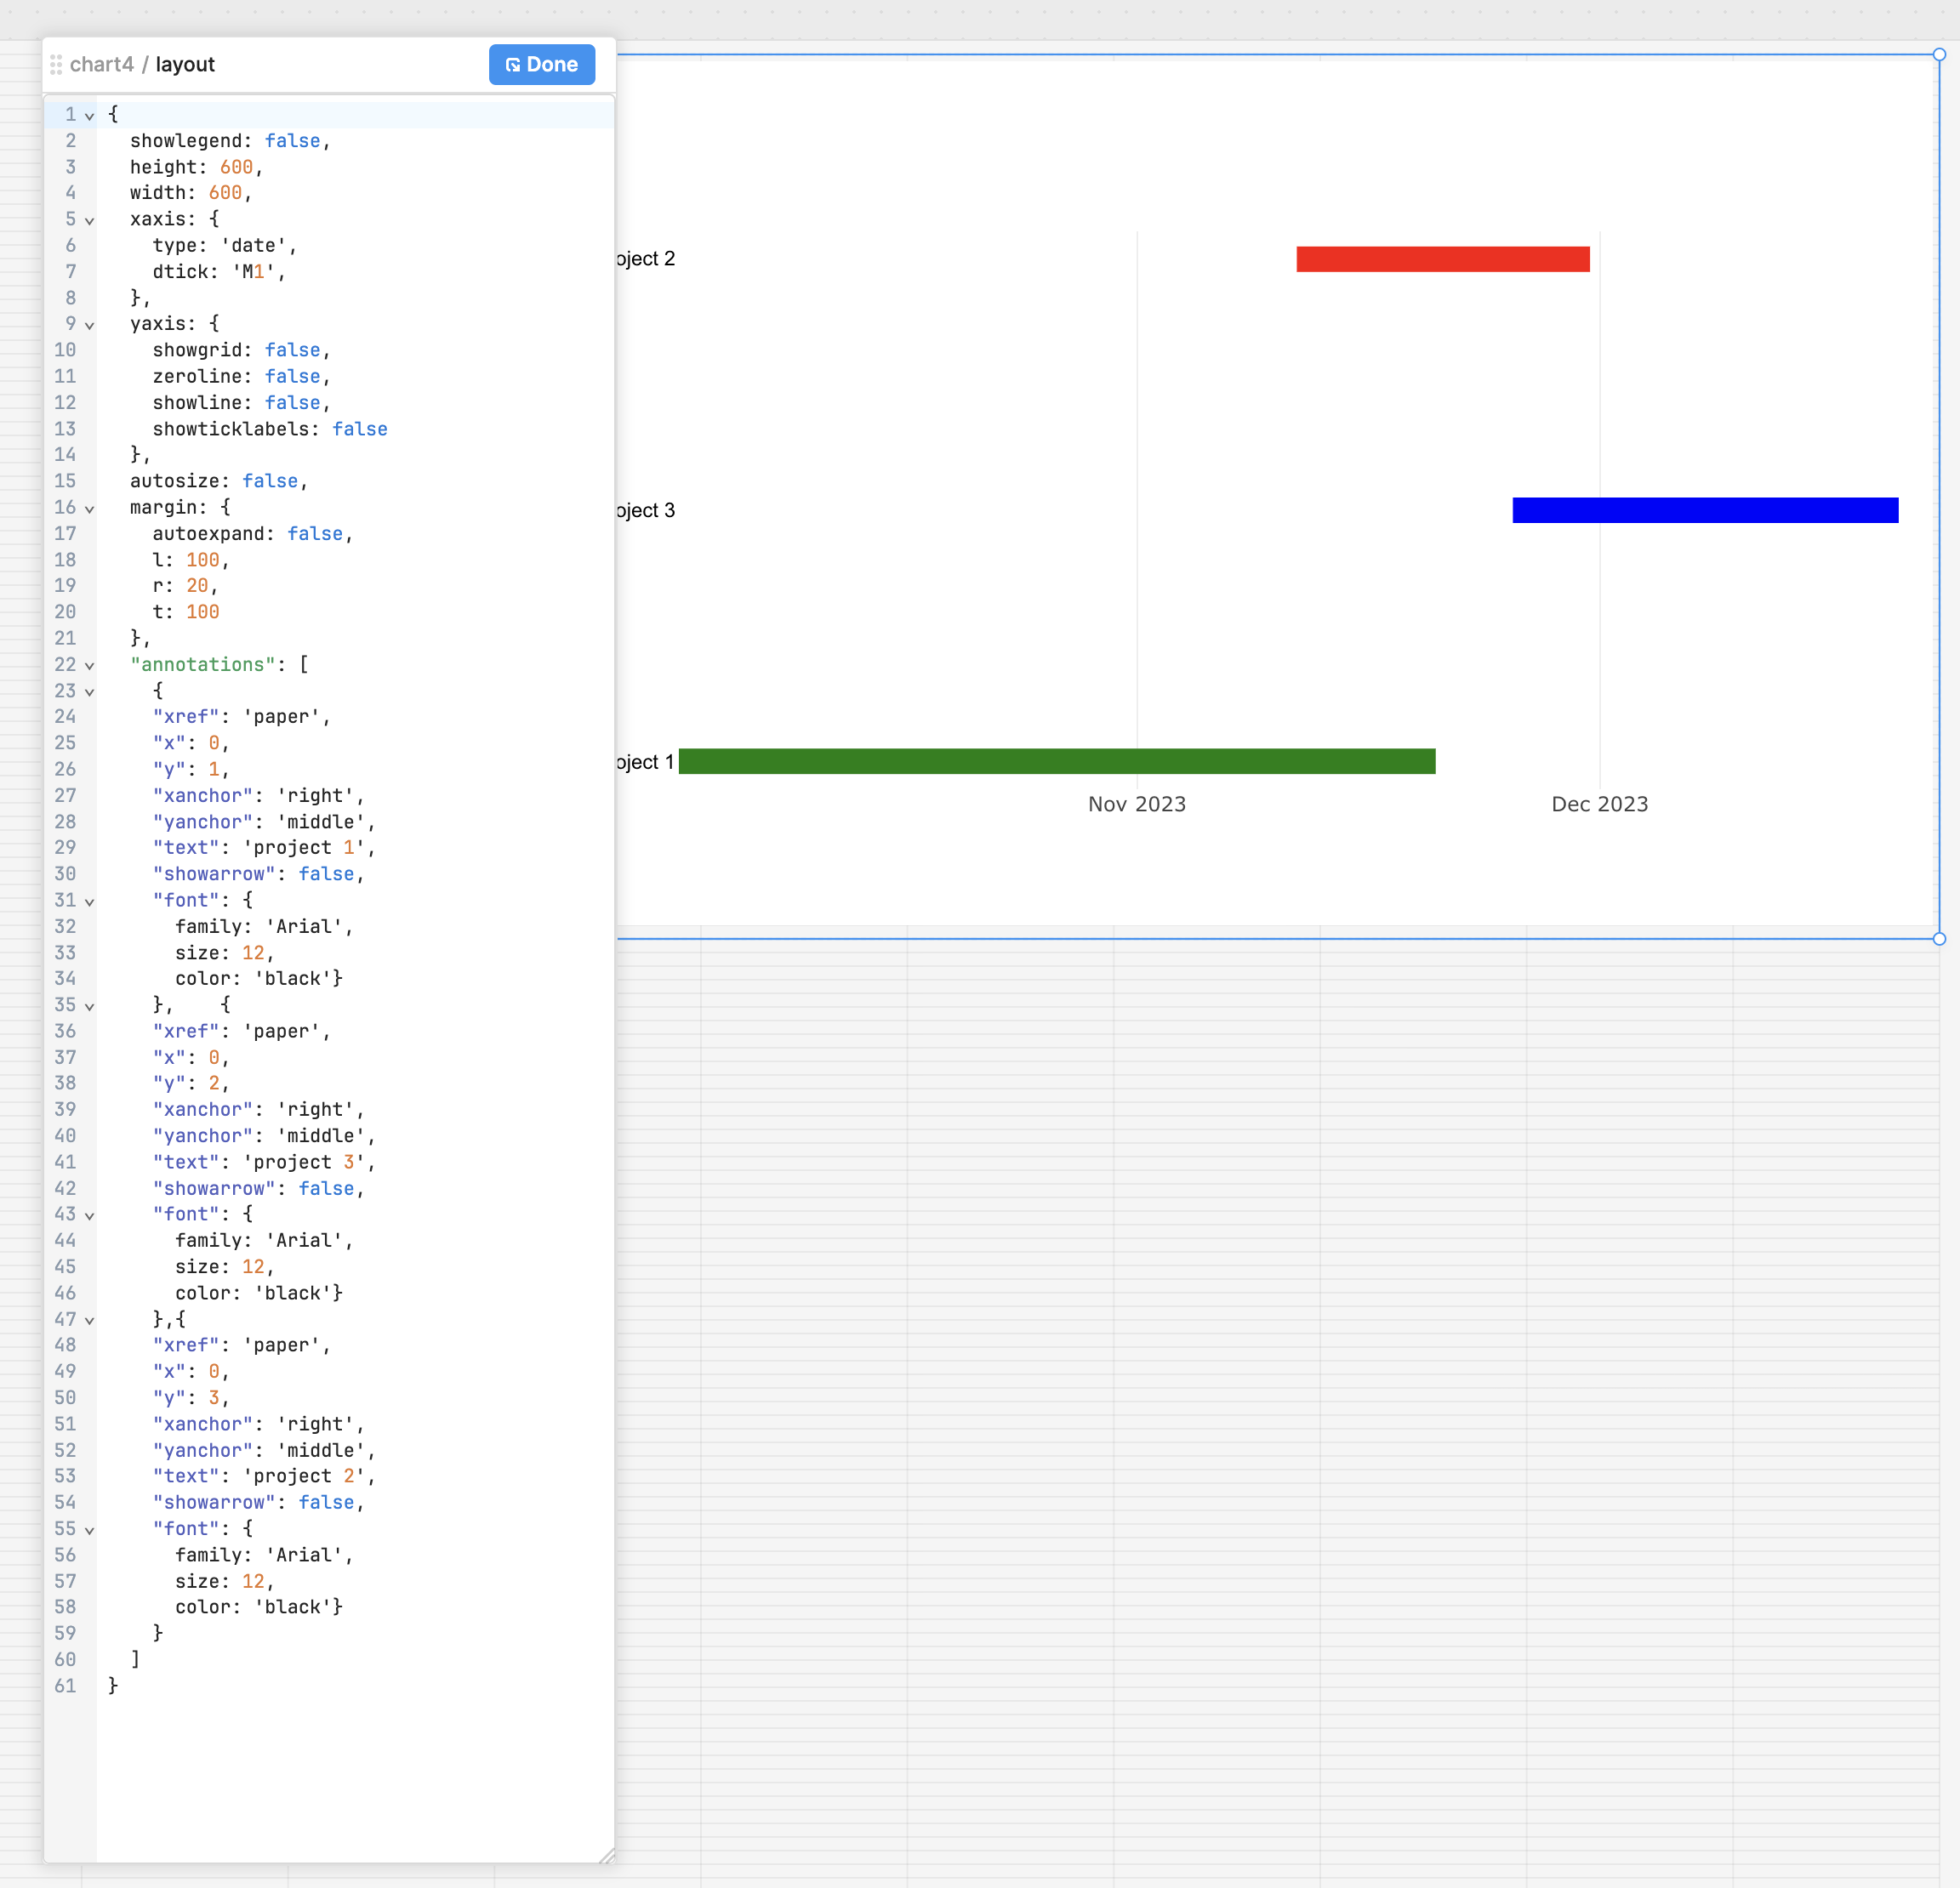Select the blue project 3 bar
1960x1888 pixels.
(1705, 509)
